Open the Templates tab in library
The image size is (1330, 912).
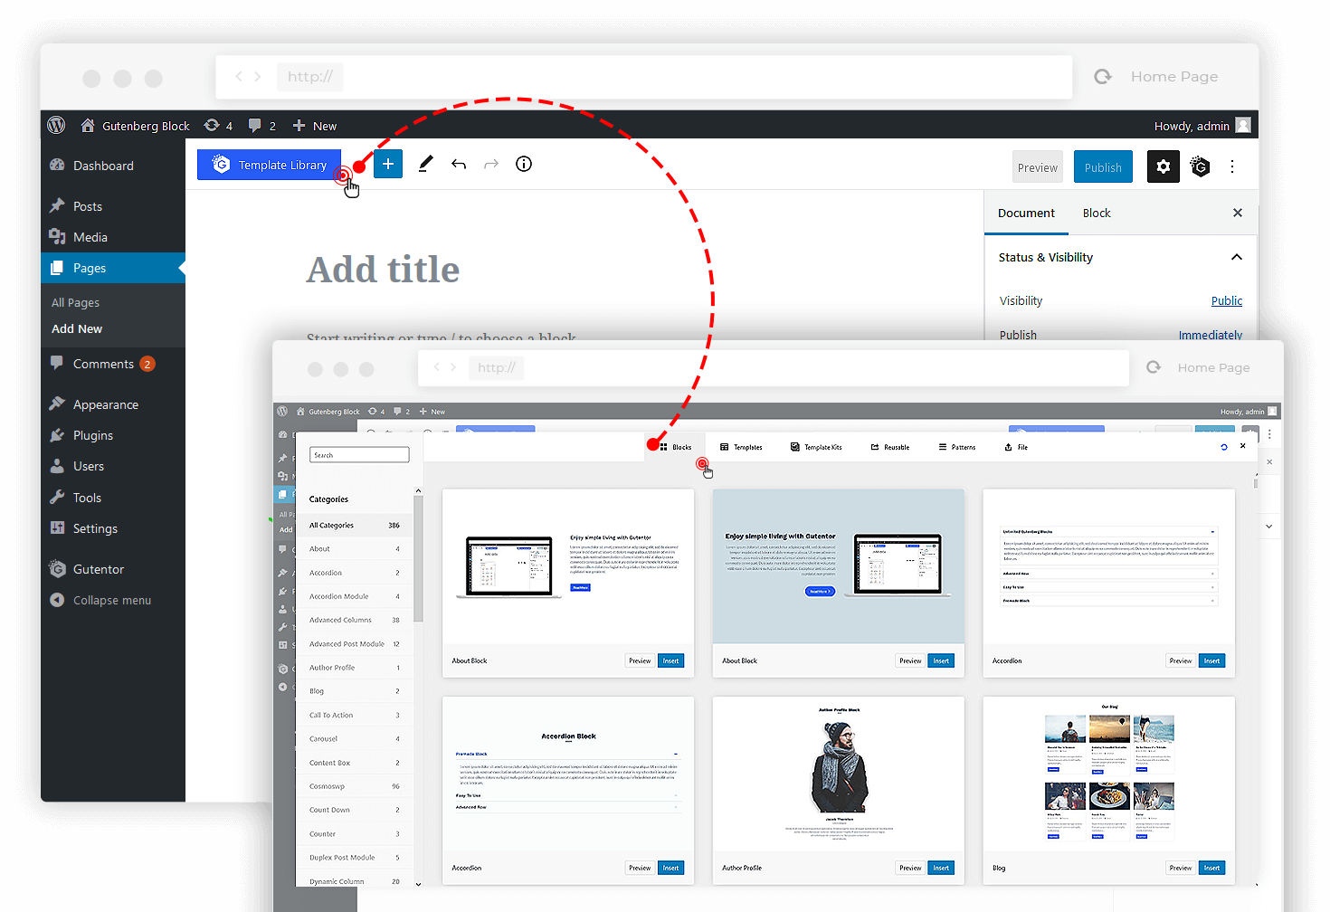[741, 447]
